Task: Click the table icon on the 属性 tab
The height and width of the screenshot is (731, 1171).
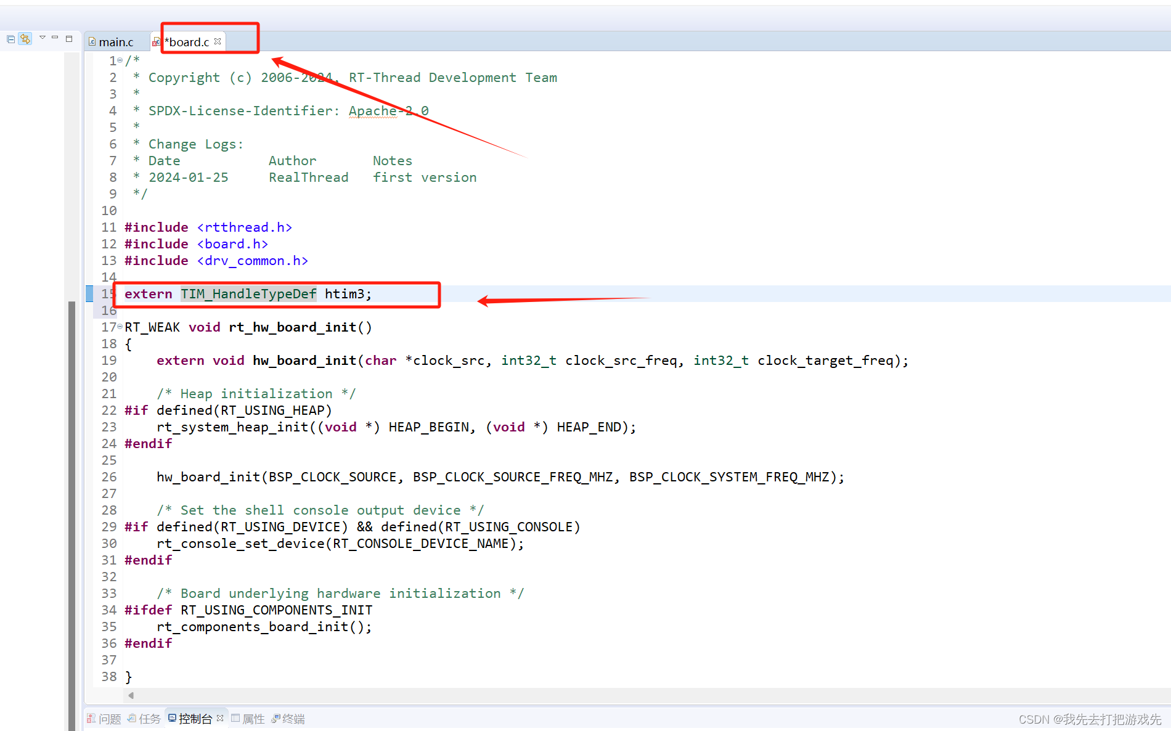Action: point(235,719)
